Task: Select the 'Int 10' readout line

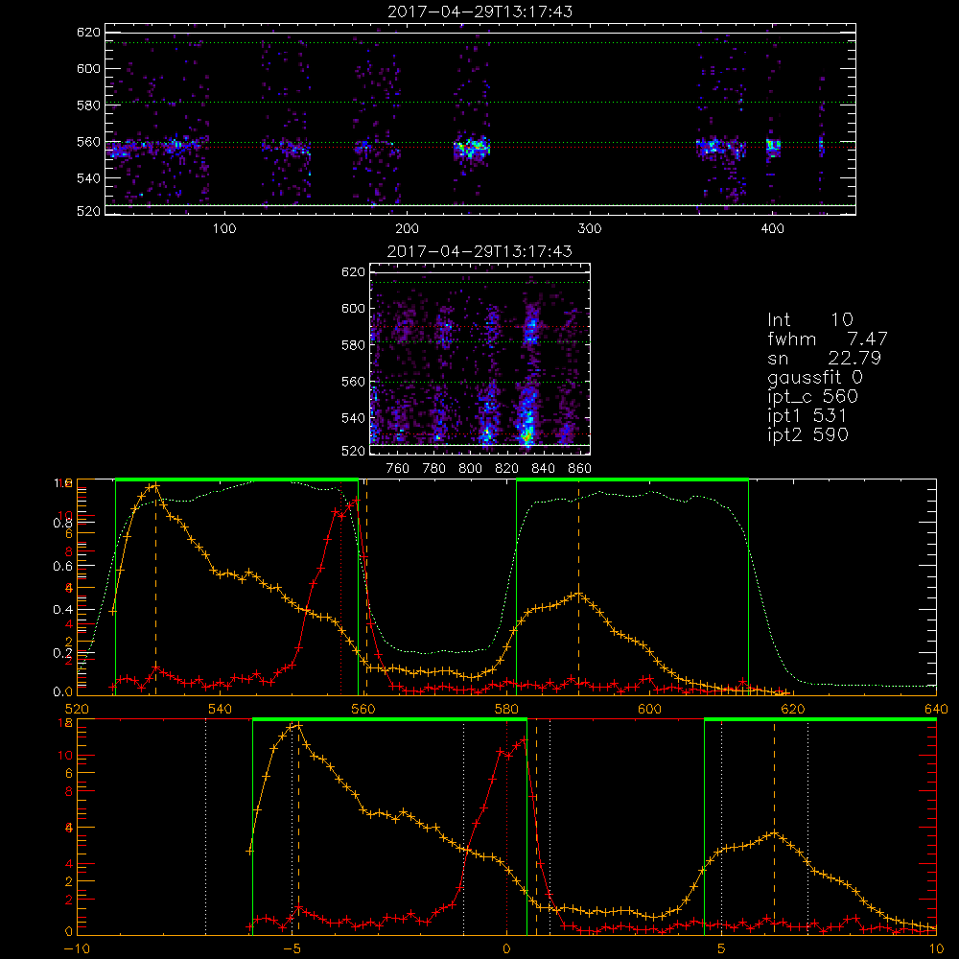Action: [x=810, y=320]
